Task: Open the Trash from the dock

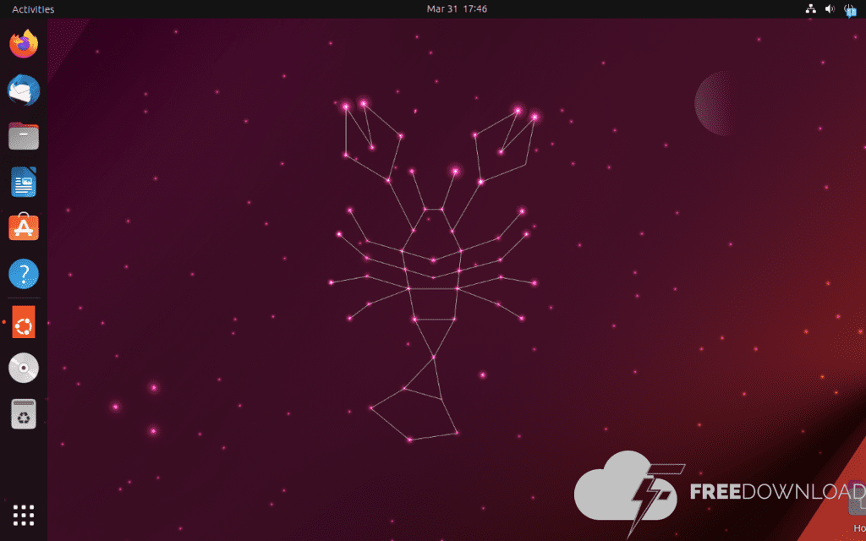Action: click(x=24, y=414)
